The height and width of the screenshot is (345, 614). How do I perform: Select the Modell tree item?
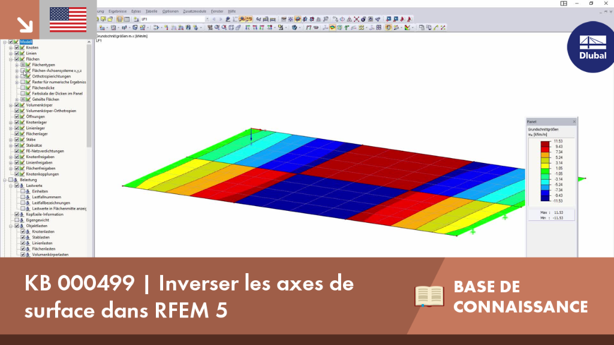tap(26, 42)
